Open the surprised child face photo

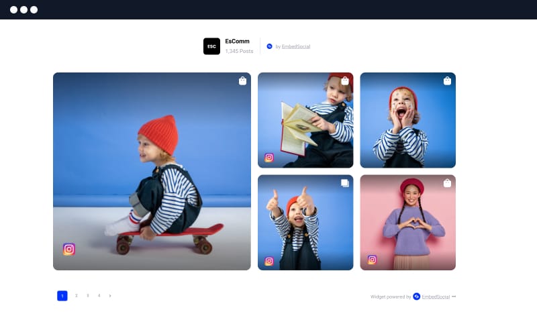(x=408, y=120)
